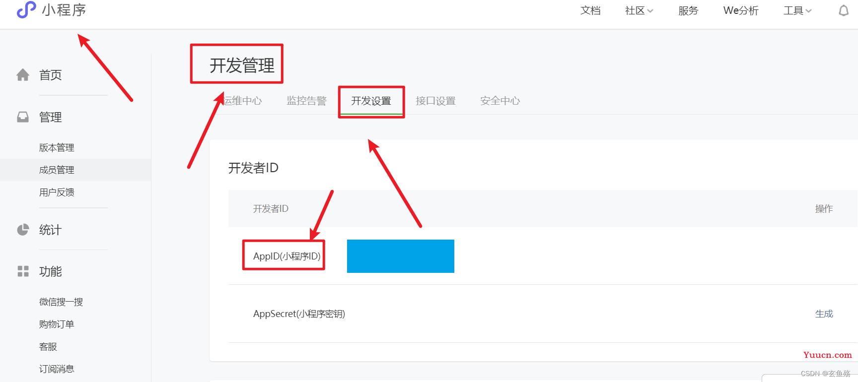Screen dimensions: 858x382
Task: Open 客服 in the sidebar
Action: click(48, 346)
